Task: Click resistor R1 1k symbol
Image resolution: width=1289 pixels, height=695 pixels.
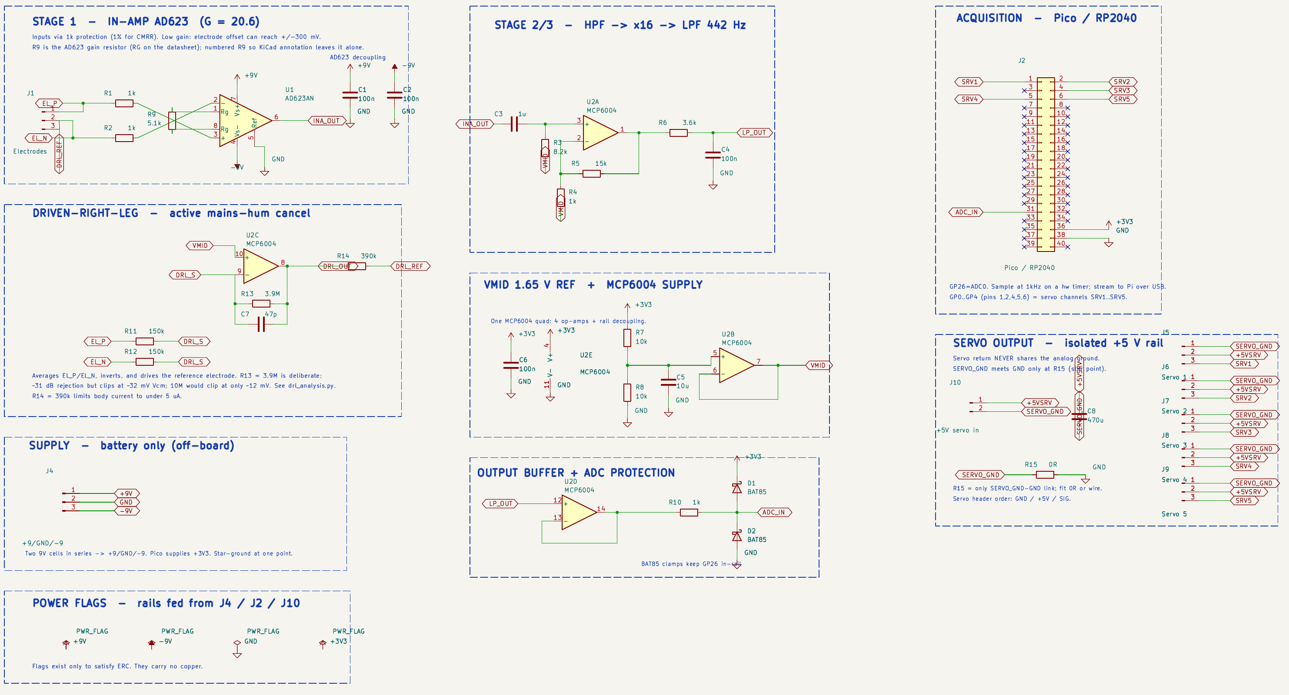Action: click(x=124, y=103)
